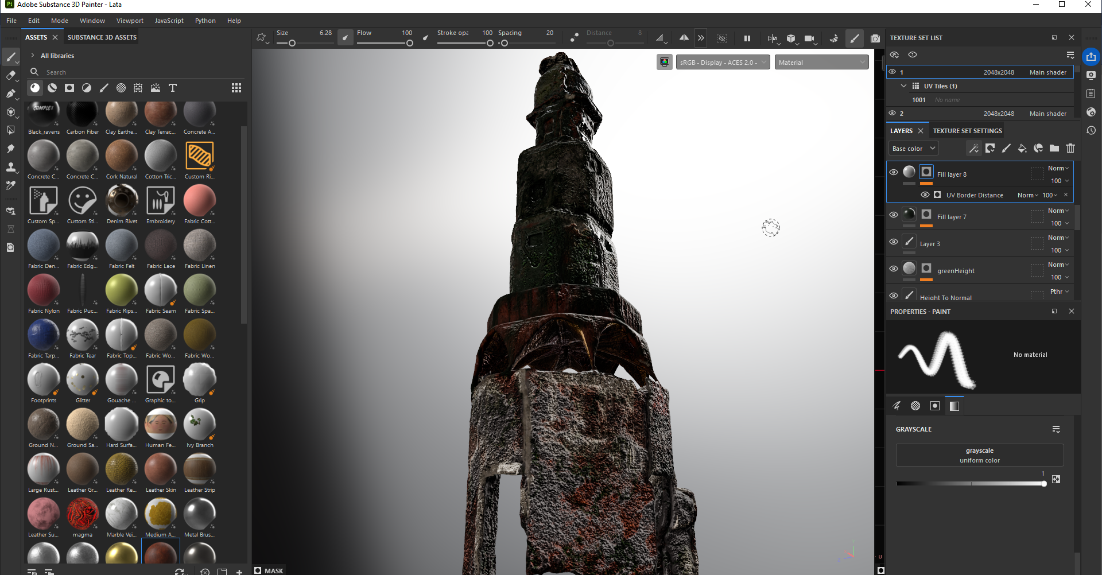Toggle visibility of Layer 3

pyautogui.click(x=894, y=242)
